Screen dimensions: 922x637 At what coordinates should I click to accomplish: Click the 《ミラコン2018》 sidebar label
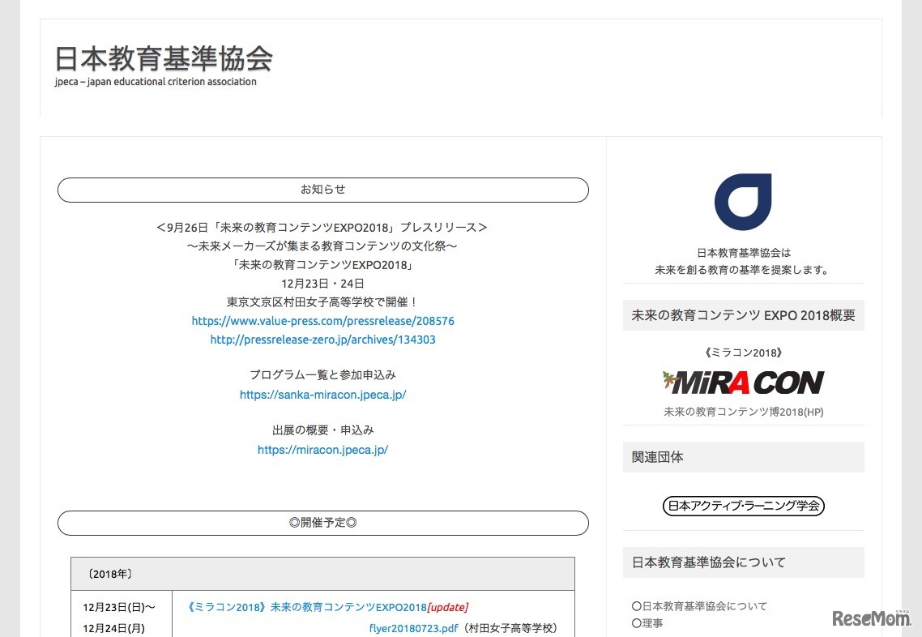(x=743, y=353)
